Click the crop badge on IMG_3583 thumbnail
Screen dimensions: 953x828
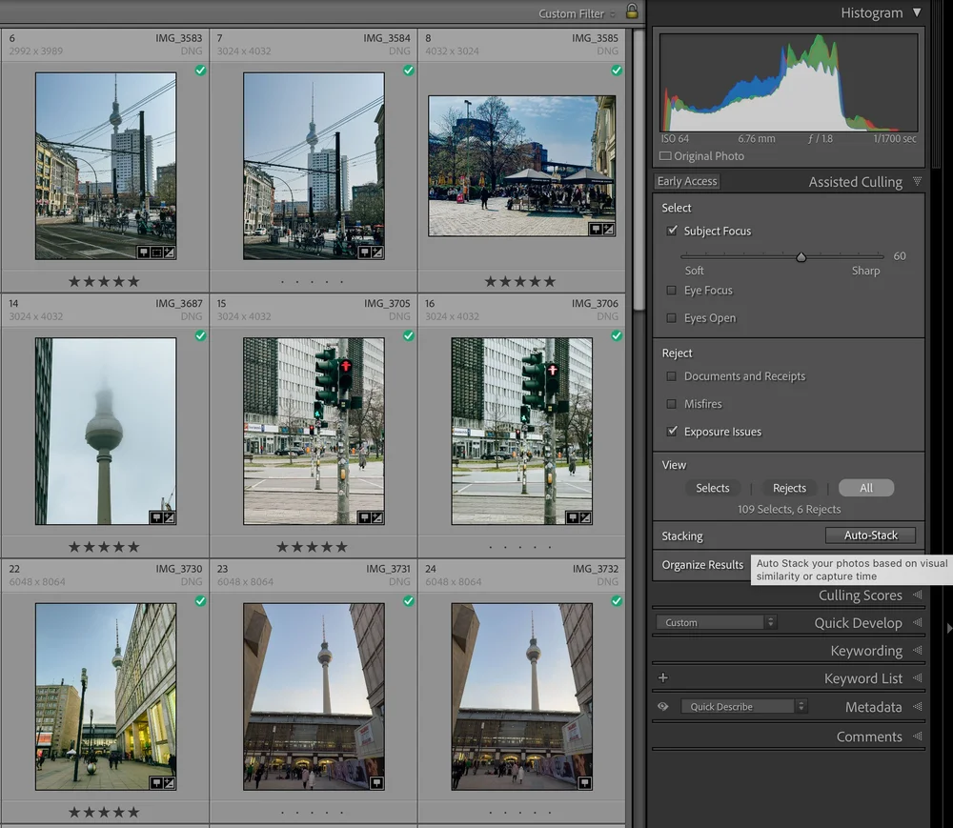[156, 252]
